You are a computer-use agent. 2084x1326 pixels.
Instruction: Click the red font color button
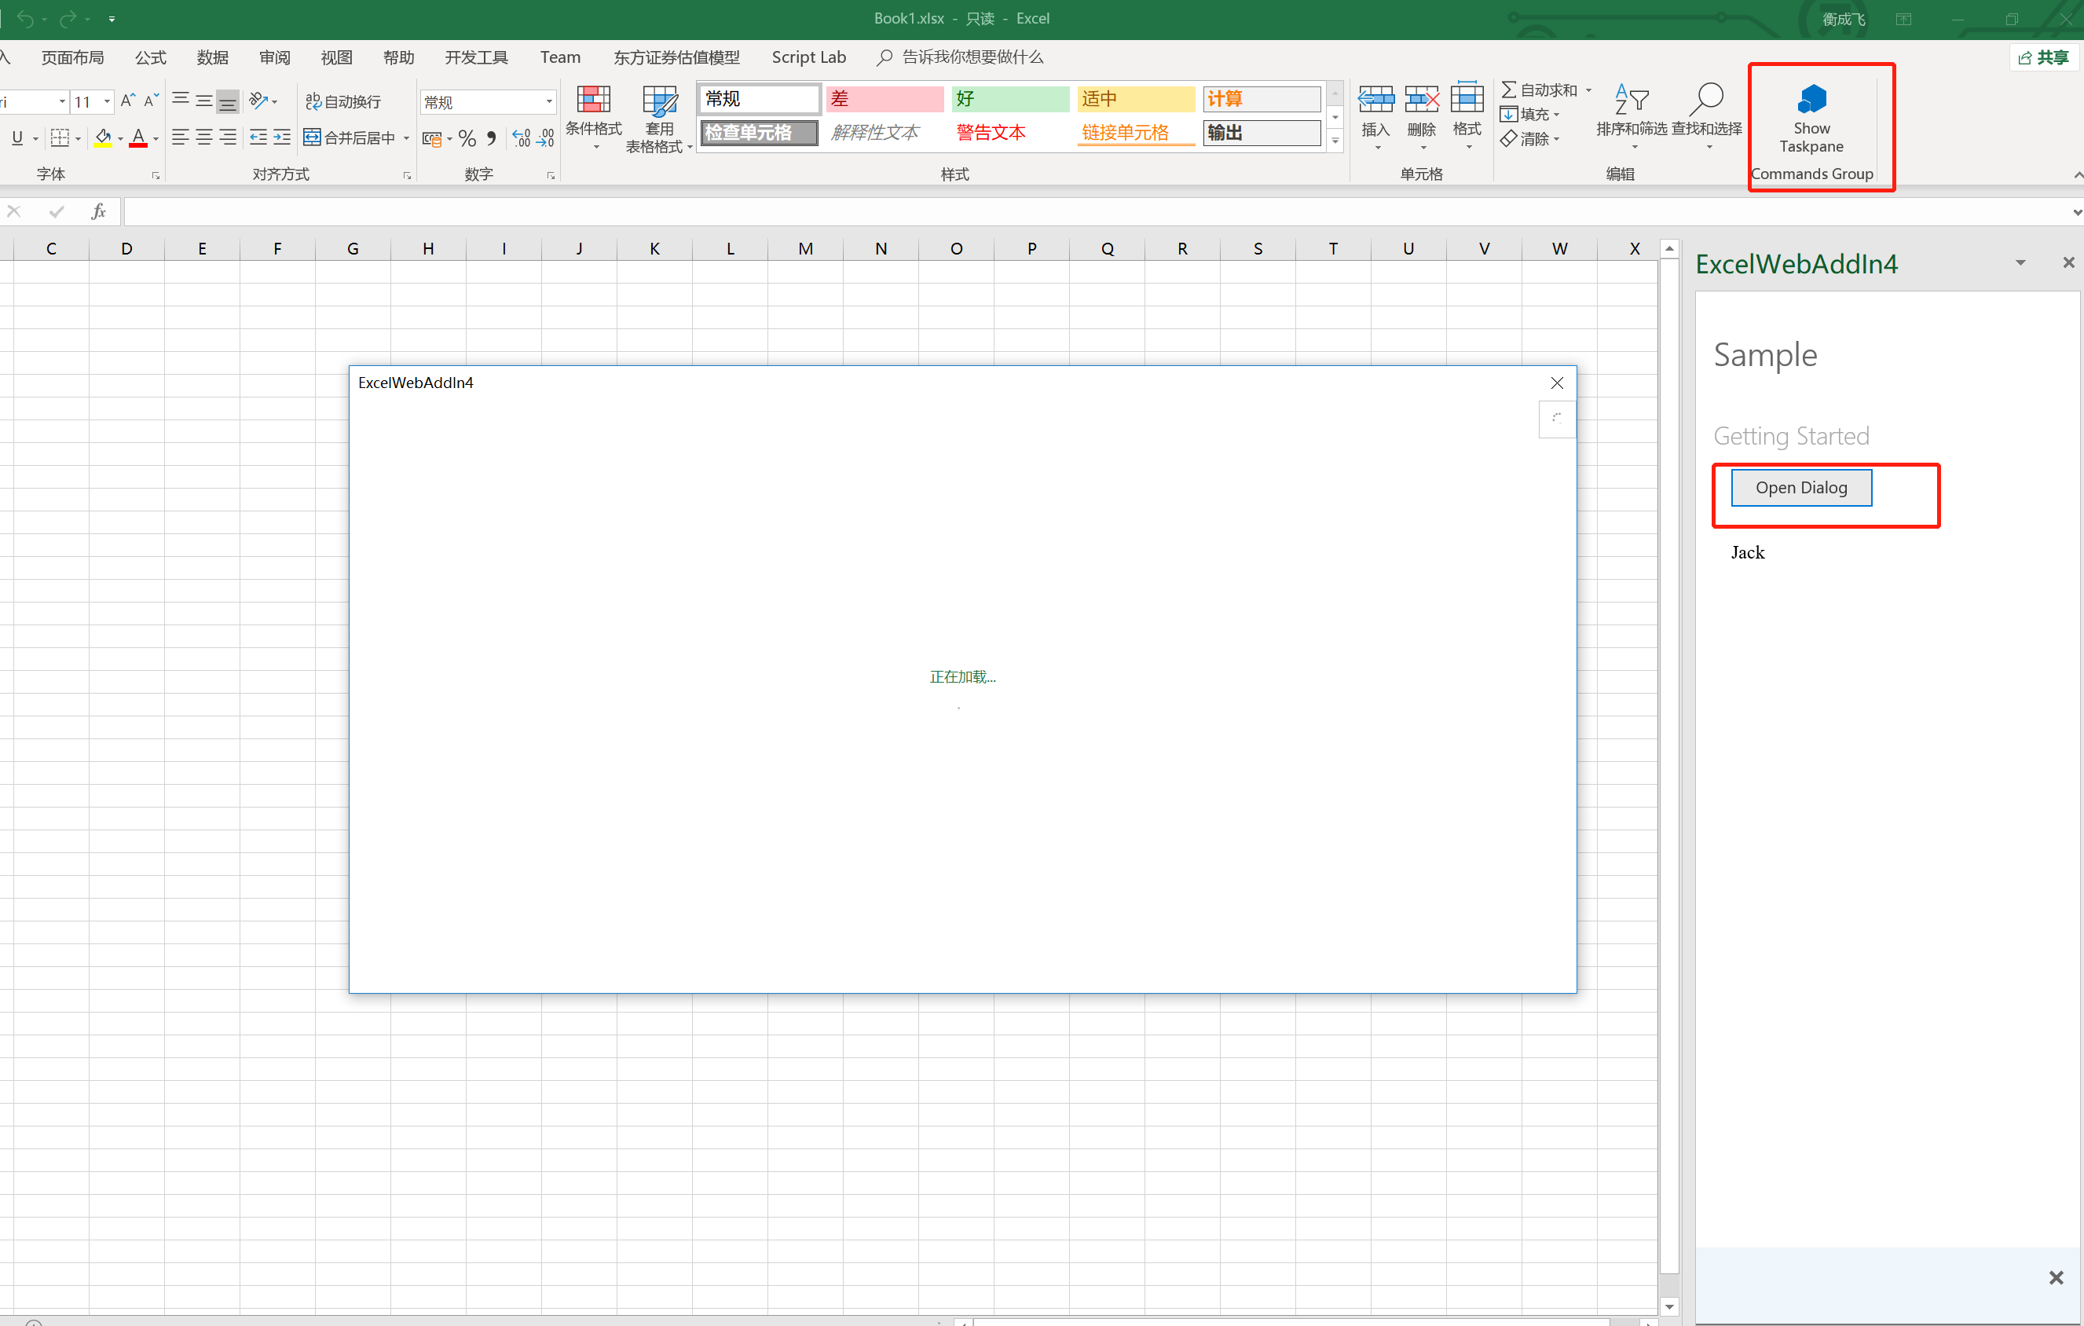coord(138,137)
